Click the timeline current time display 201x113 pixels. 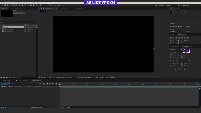pyautogui.click(x=6, y=83)
